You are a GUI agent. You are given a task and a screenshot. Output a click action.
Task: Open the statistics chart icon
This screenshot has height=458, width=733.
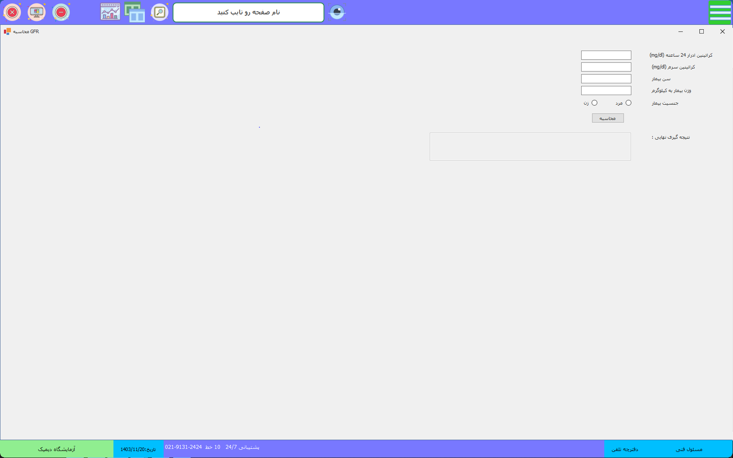point(110,12)
